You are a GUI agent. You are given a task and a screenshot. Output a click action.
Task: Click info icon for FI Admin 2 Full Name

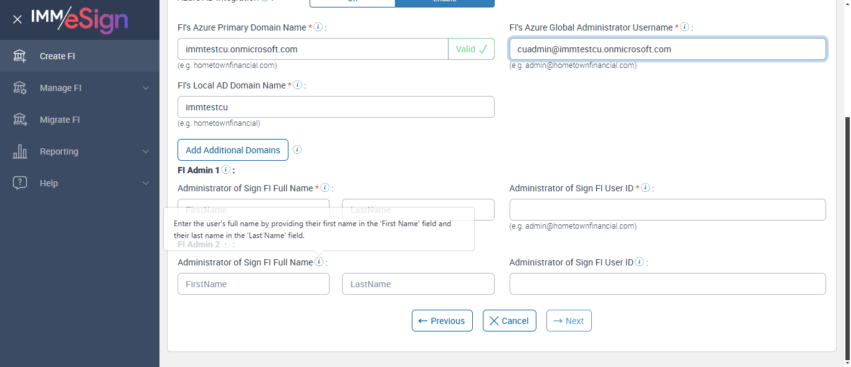319,262
